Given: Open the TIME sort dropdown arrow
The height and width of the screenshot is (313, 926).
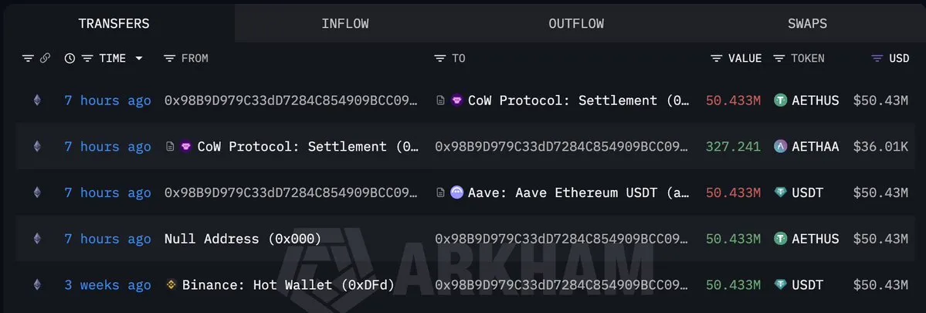Looking at the screenshot, I should point(139,59).
